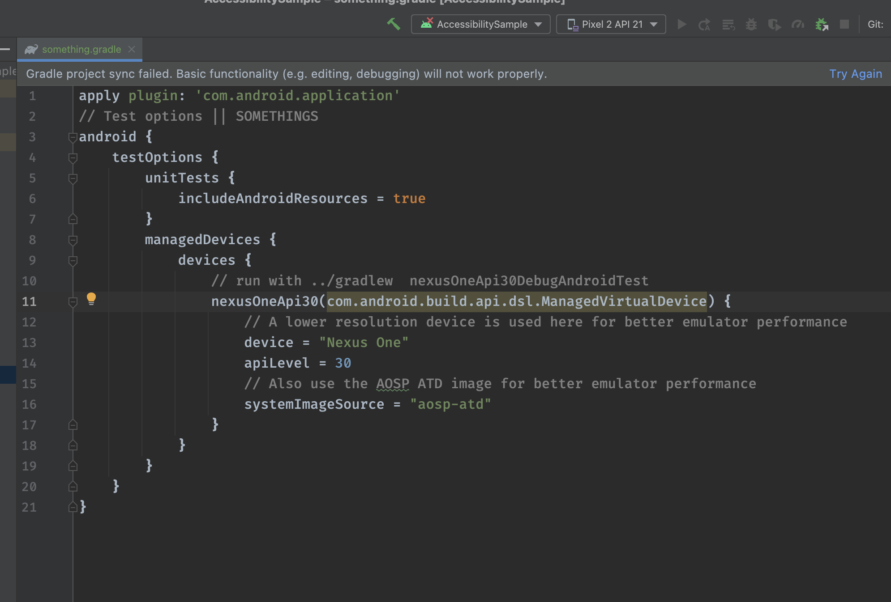Collapse the android block fold marker
Image resolution: width=891 pixels, height=602 pixels.
[x=73, y=137]
